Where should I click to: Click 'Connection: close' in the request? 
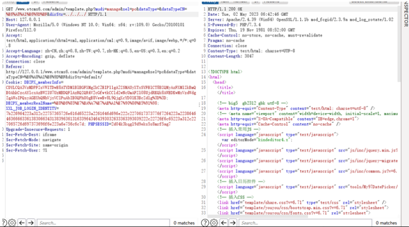[x=25, y=61]
